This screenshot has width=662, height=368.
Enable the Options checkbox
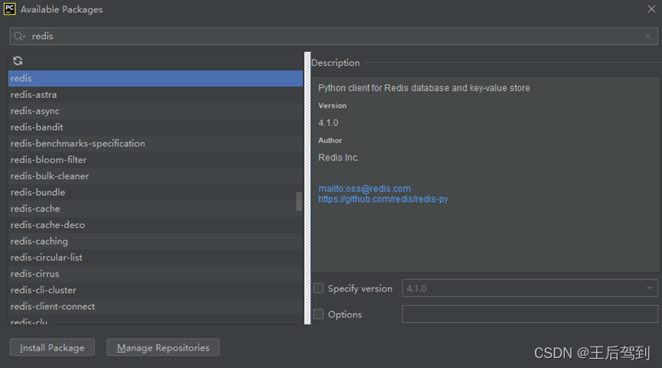click(x=318, y=314)
